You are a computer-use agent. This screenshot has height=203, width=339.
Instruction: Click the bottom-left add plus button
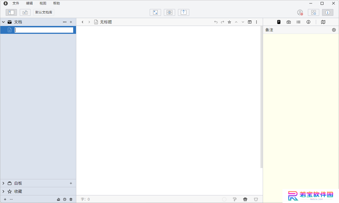5,199
